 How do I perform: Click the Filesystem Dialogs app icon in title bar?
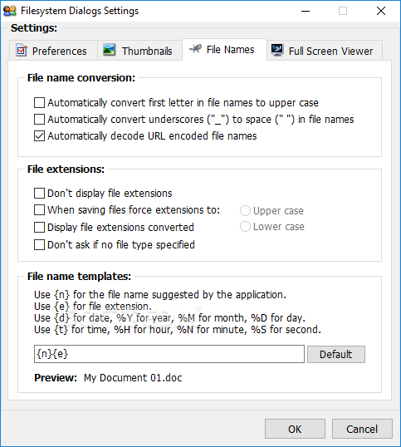click(x=10, y=11)
